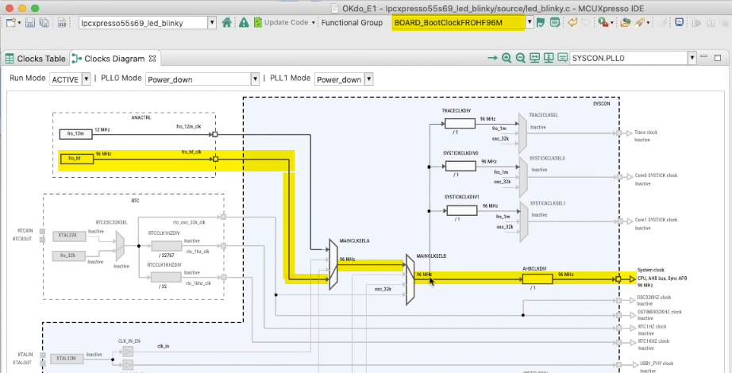Open the PLL0 Mode dropdown
The image size is (732, 373).
255,79
